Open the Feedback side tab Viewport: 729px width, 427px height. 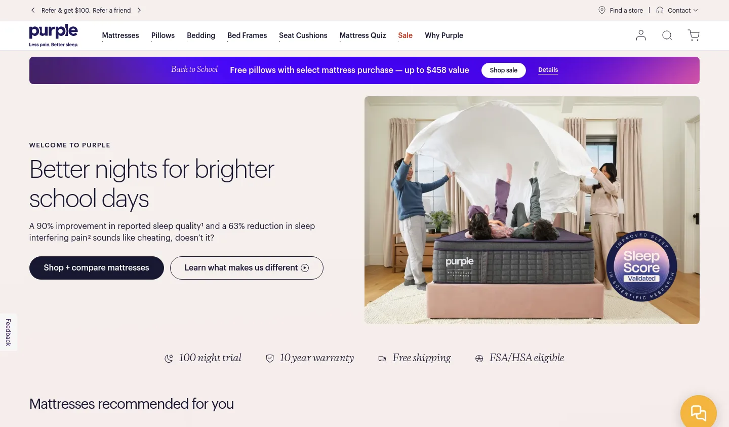[x=8, y=332]
